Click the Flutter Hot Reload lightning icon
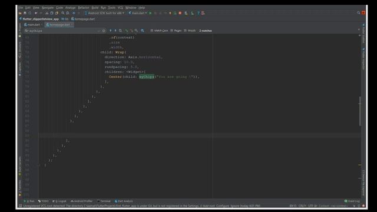Image resolution: width=377 pixels, height=212 pixels. coord(170,13)
